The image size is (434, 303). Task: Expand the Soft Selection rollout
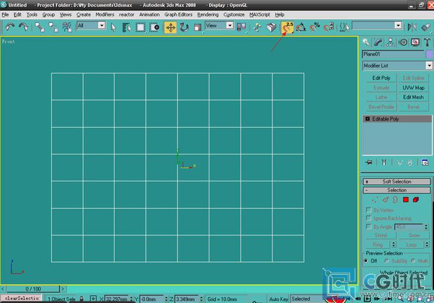[x=396, y=182]
